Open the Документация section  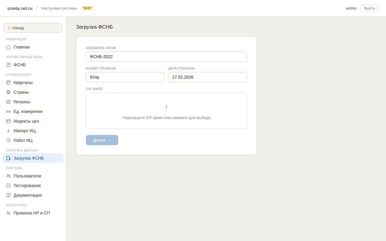(x=27, y=195)
